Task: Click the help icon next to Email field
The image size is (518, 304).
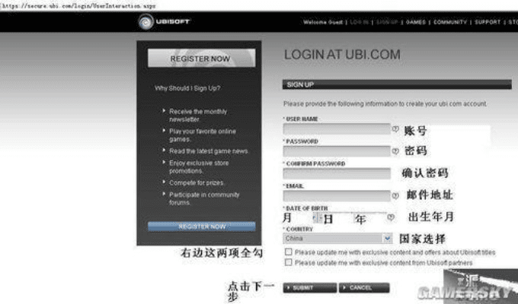Action: [395, 195]
